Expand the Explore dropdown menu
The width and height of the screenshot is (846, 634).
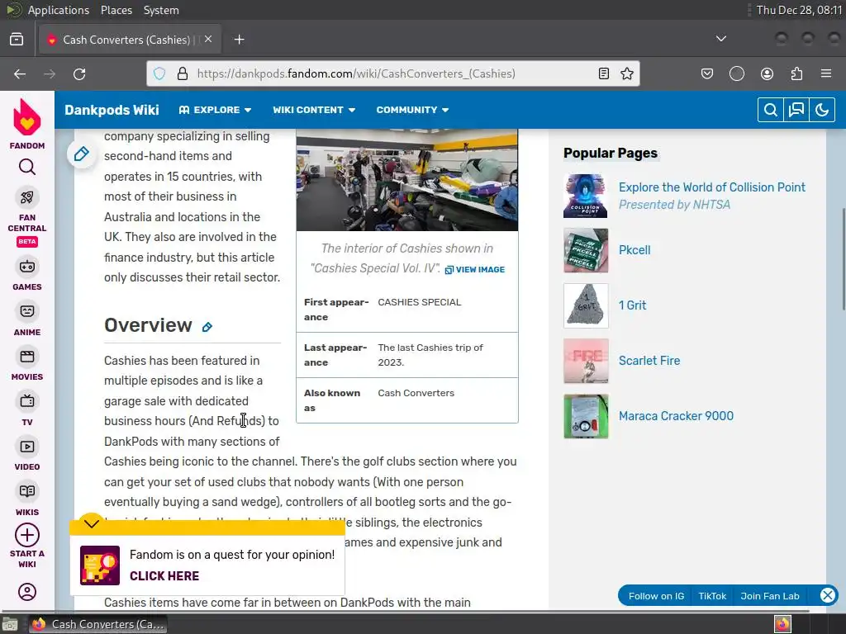point(216,110)
